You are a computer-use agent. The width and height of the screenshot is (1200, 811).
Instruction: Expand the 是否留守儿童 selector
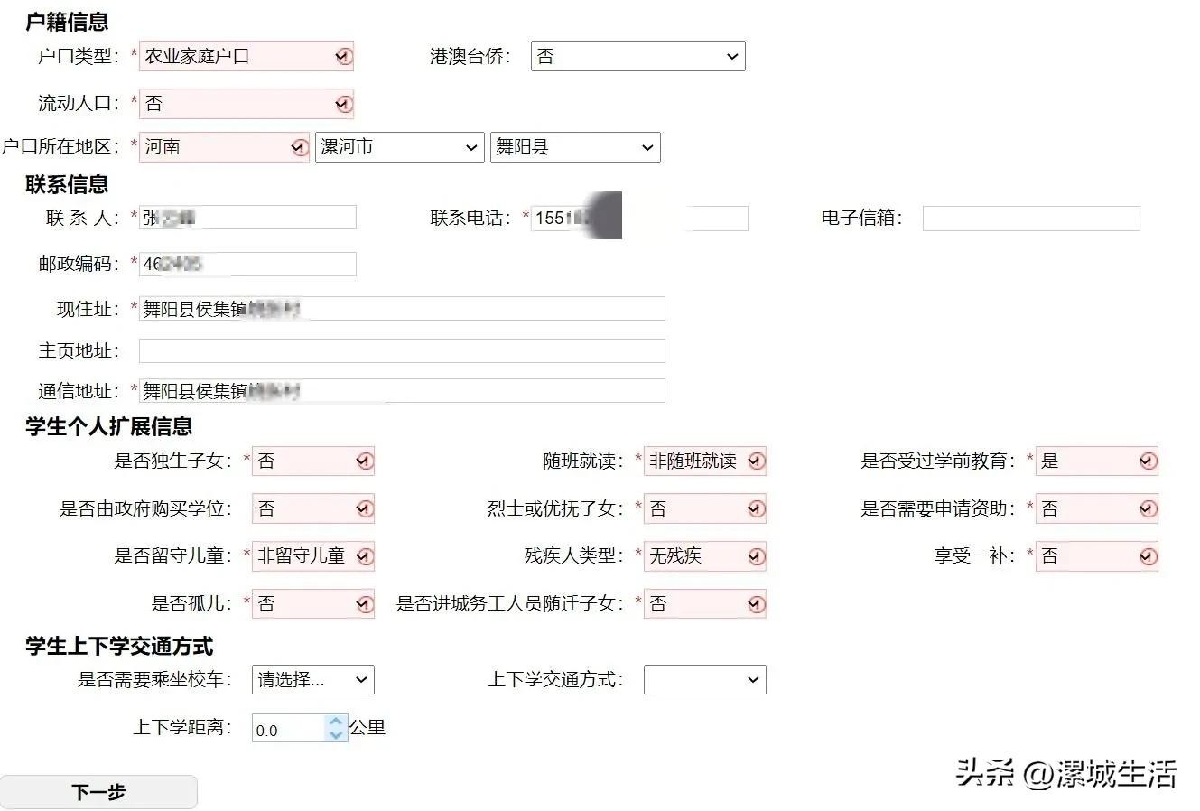(x=312, y=556)
